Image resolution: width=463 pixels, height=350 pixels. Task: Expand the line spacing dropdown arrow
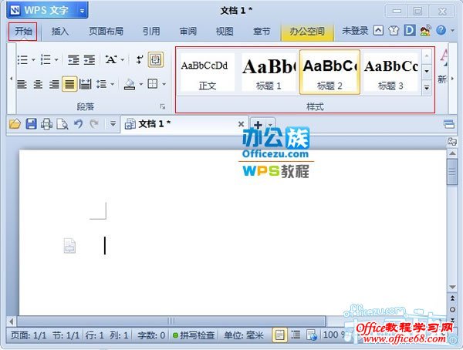[x=112, y=85]
